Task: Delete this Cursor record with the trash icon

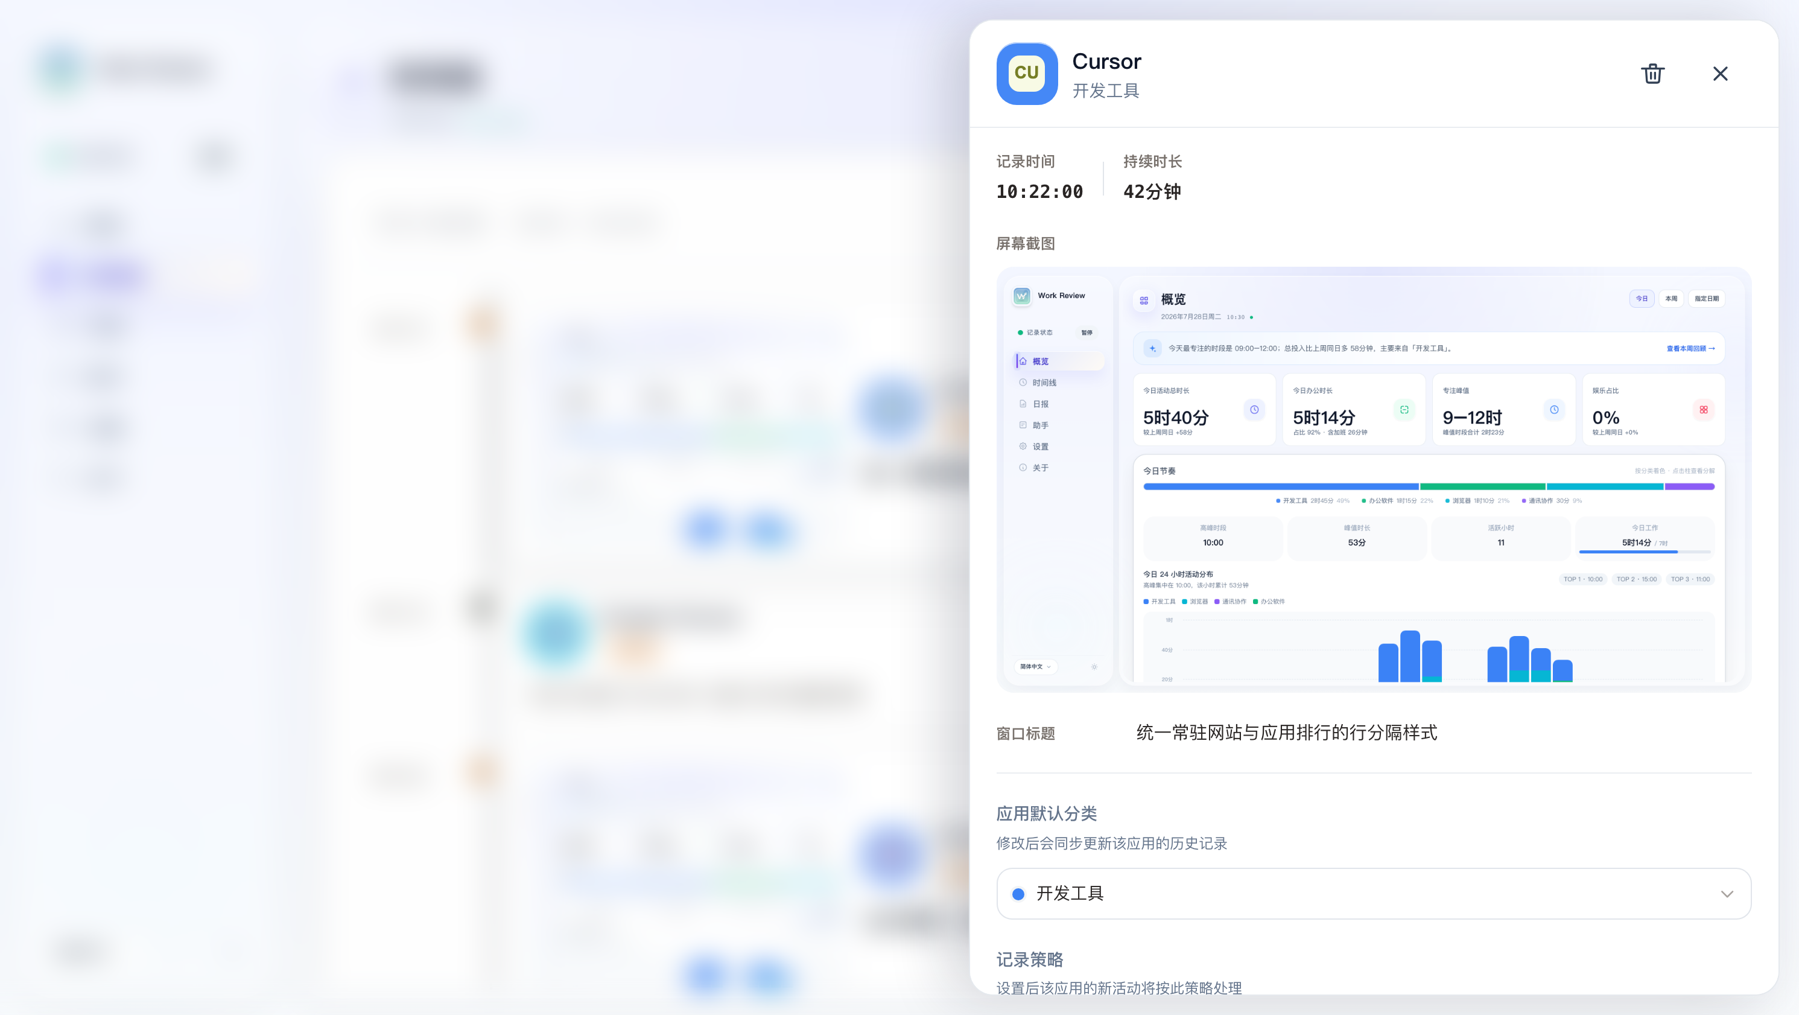Action: (x=1652, y=74)
